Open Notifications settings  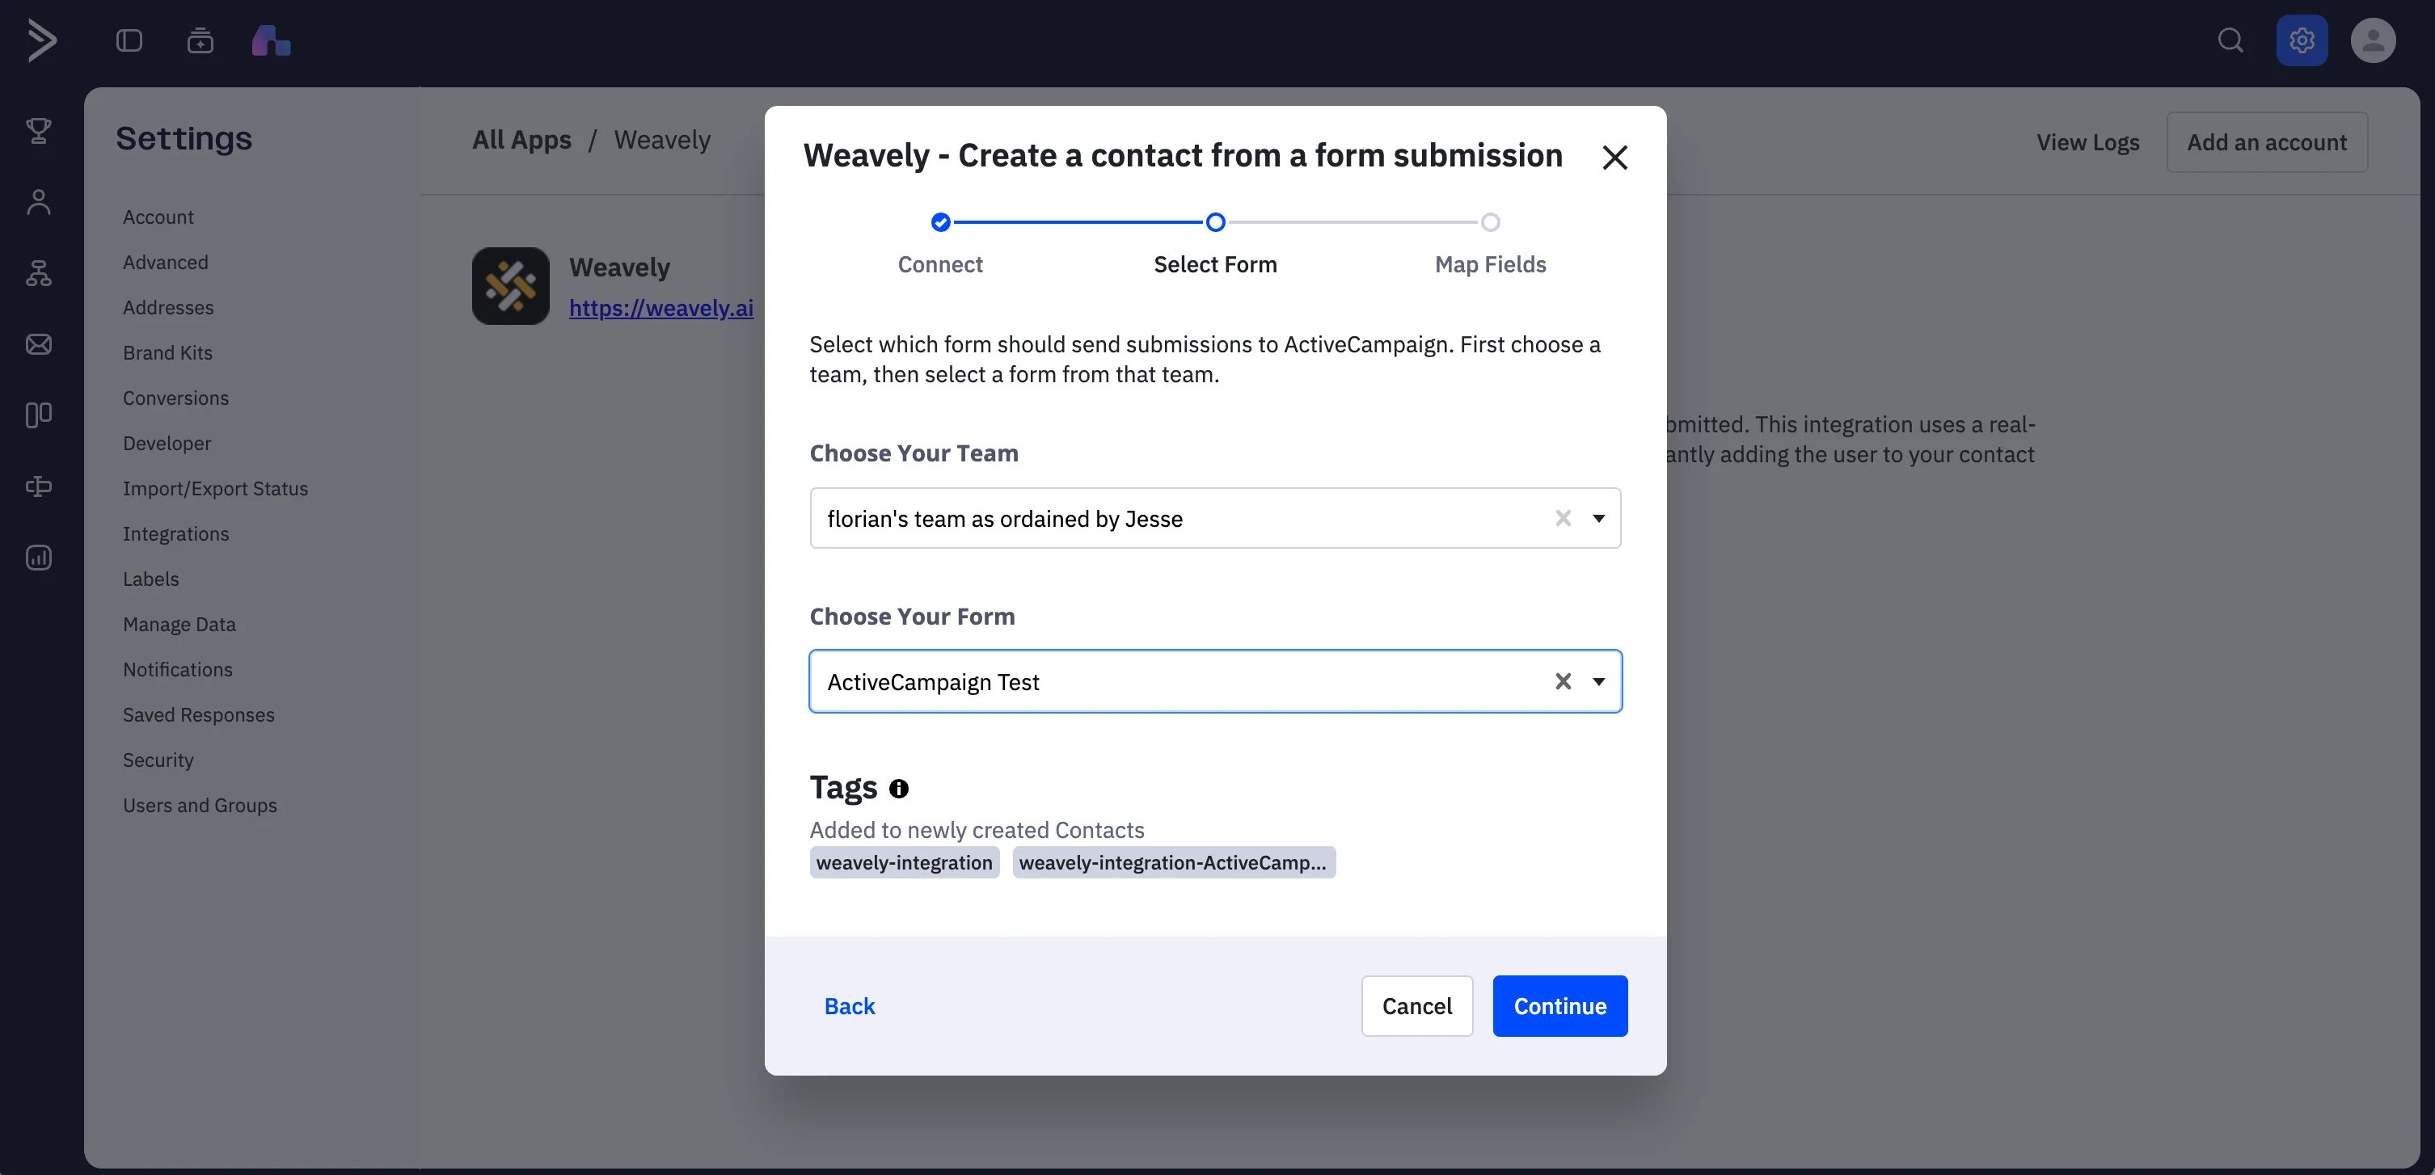(178, 670)
